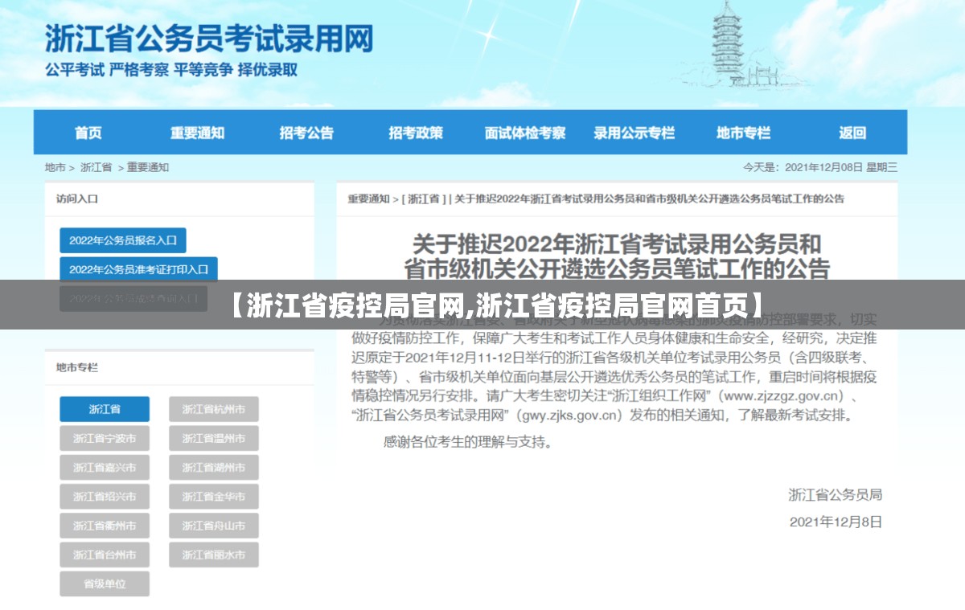The image size is (965, 610).
Task: Go to the 首页 navigation tab
Action: 88,133
